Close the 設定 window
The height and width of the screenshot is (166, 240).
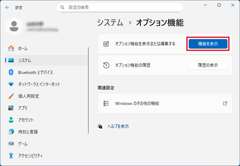pyautogui.click(x=233, y=5)
